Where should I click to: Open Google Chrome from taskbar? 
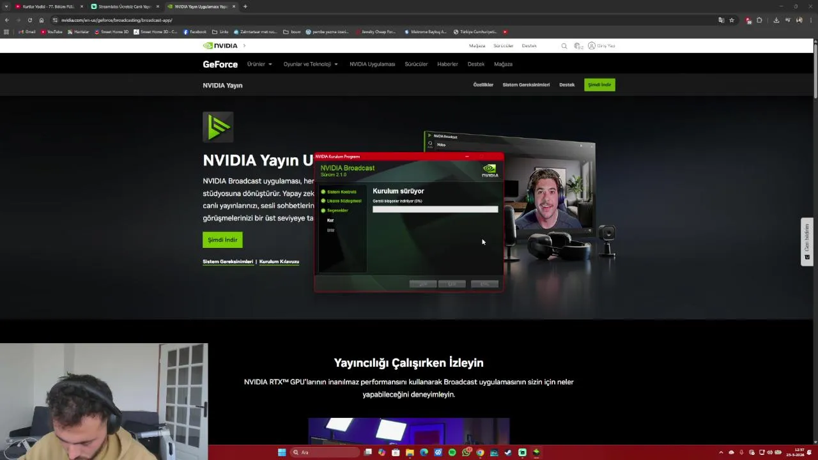[480, 452]
